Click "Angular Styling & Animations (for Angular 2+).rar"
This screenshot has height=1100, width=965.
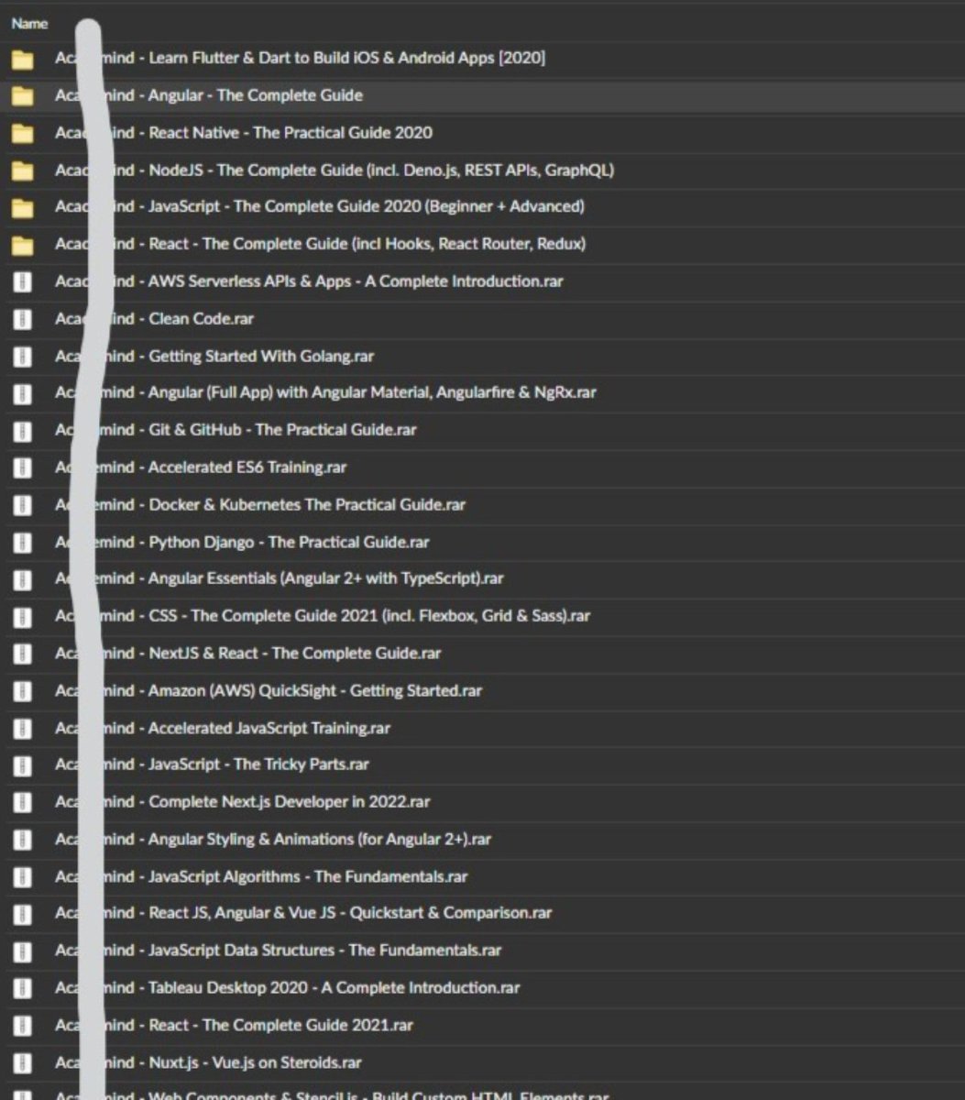pos(320,840)
